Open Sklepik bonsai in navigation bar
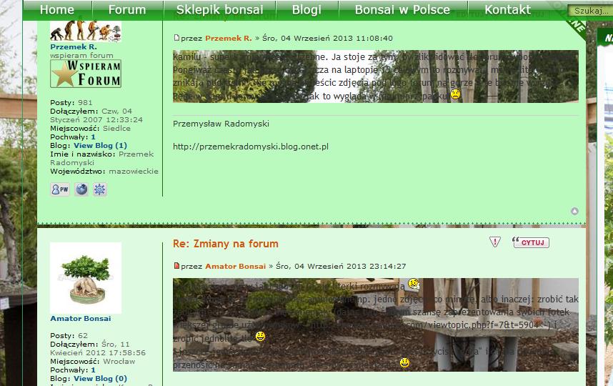This screenshot has height=386, width=613. coord(219,10)
